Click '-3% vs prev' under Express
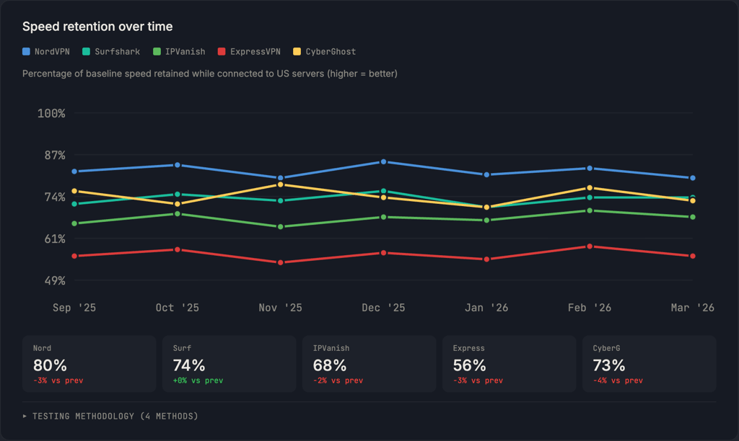Viewport: 739px width, 441px height. (478, 380)
